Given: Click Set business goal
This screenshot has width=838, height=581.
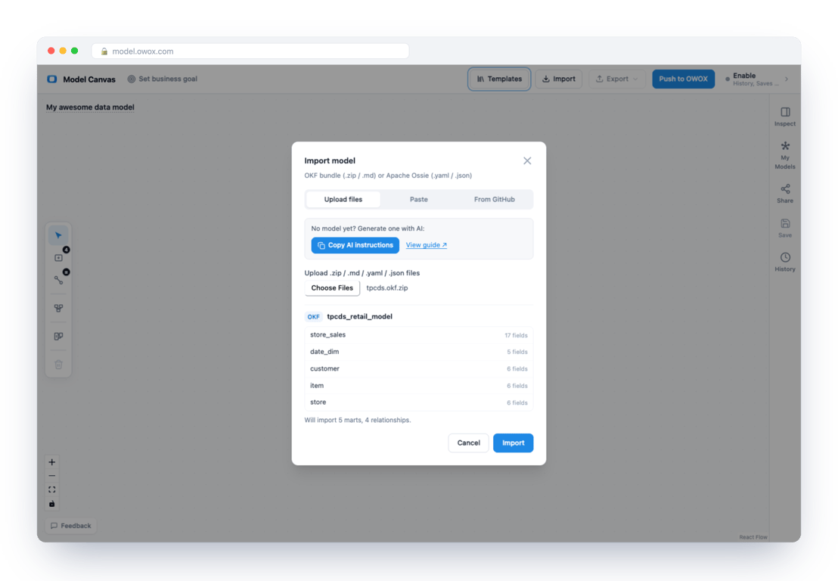Looking at the screenshot, I should [x=162, y=79].
